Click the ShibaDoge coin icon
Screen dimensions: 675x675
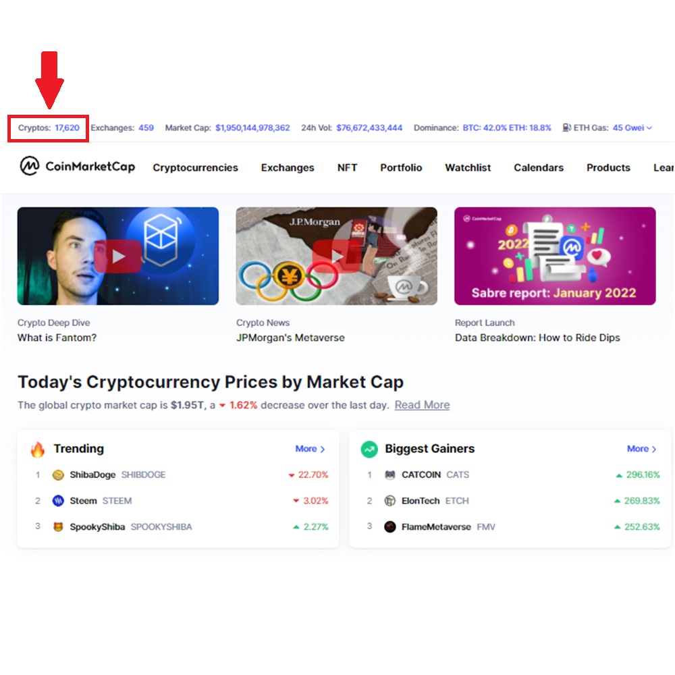pyautogui.click(x=58, y=475)
